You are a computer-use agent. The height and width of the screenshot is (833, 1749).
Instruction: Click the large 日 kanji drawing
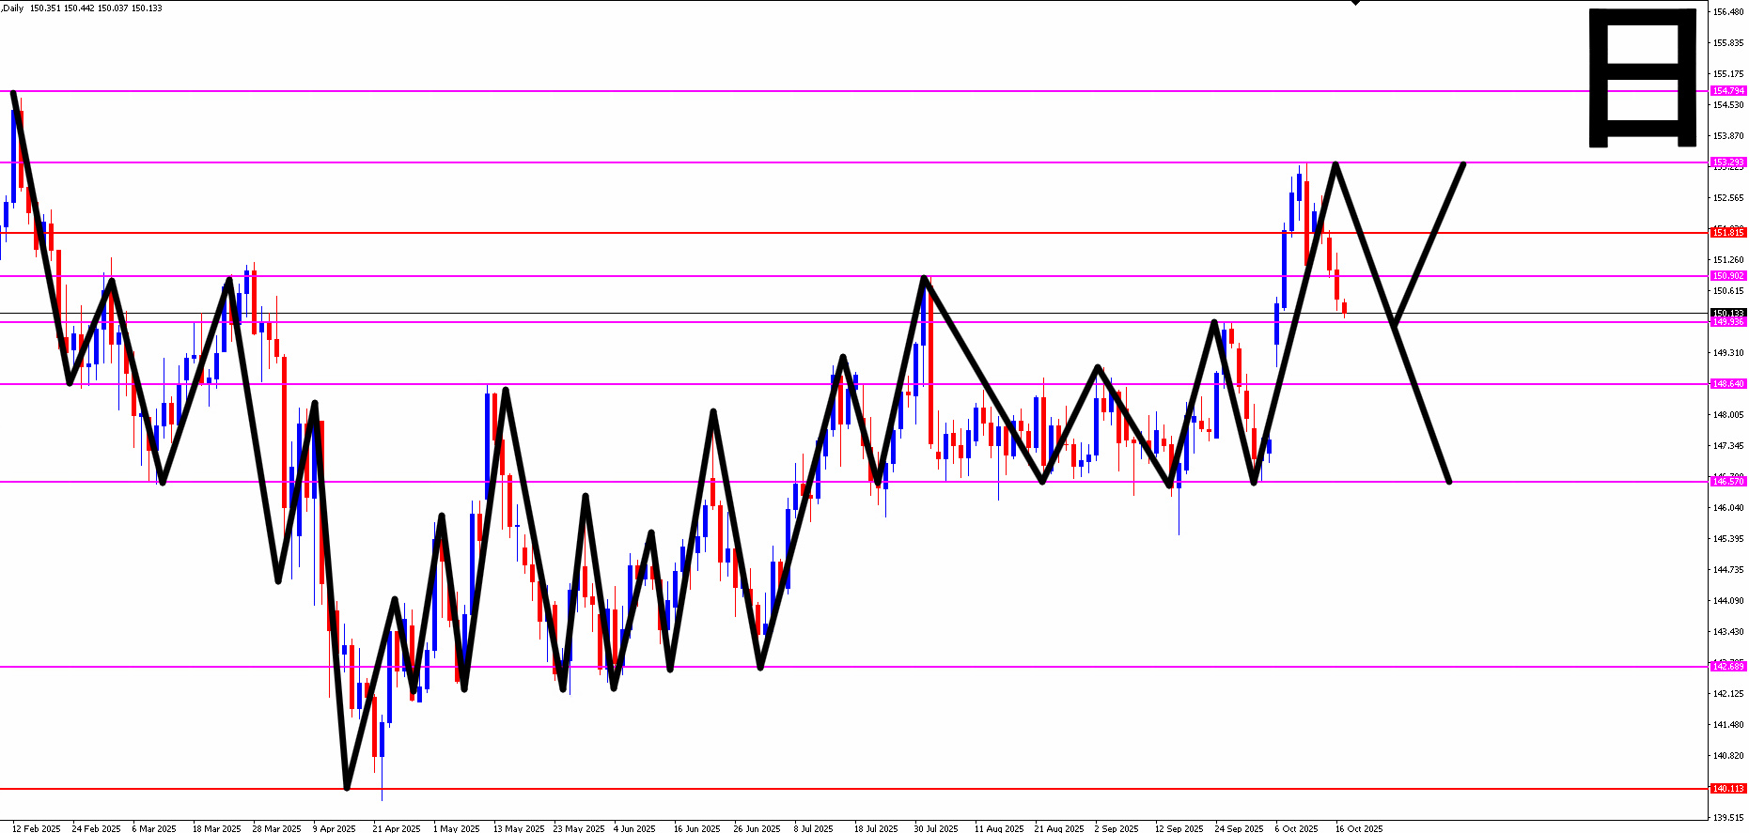coord(1642,77)
